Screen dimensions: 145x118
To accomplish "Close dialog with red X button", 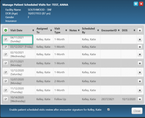I will click(x=141, y=4).
